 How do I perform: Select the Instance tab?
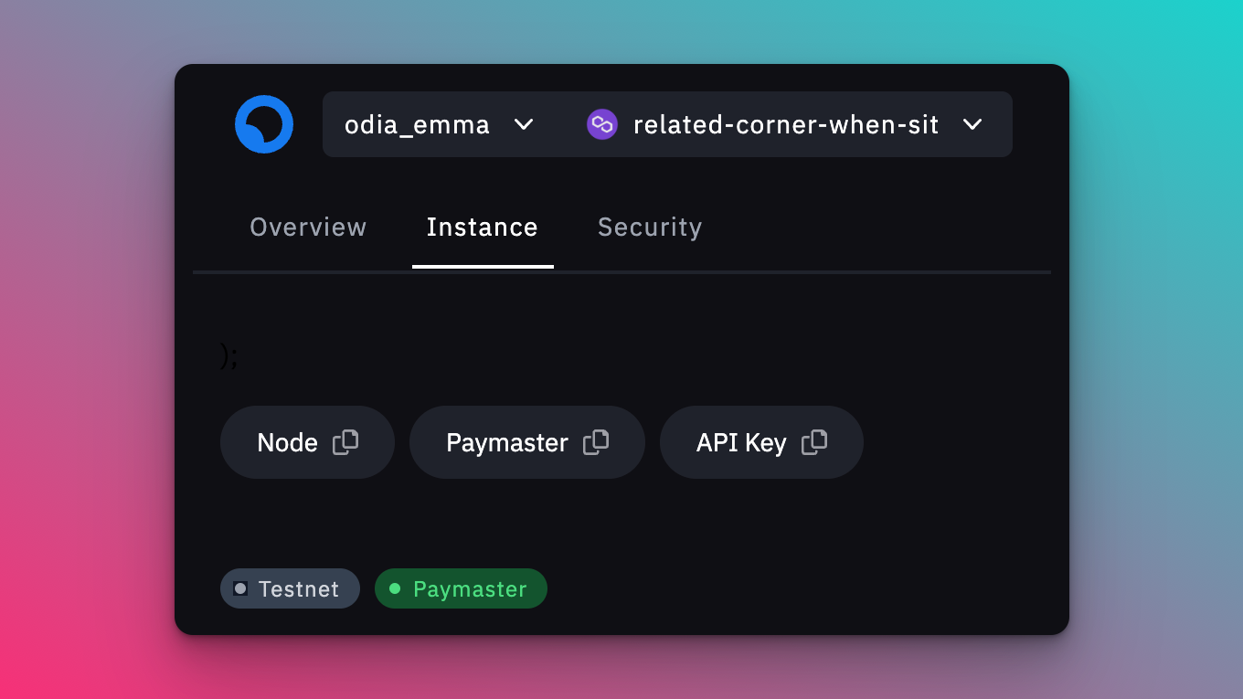[x=482, y=227]
